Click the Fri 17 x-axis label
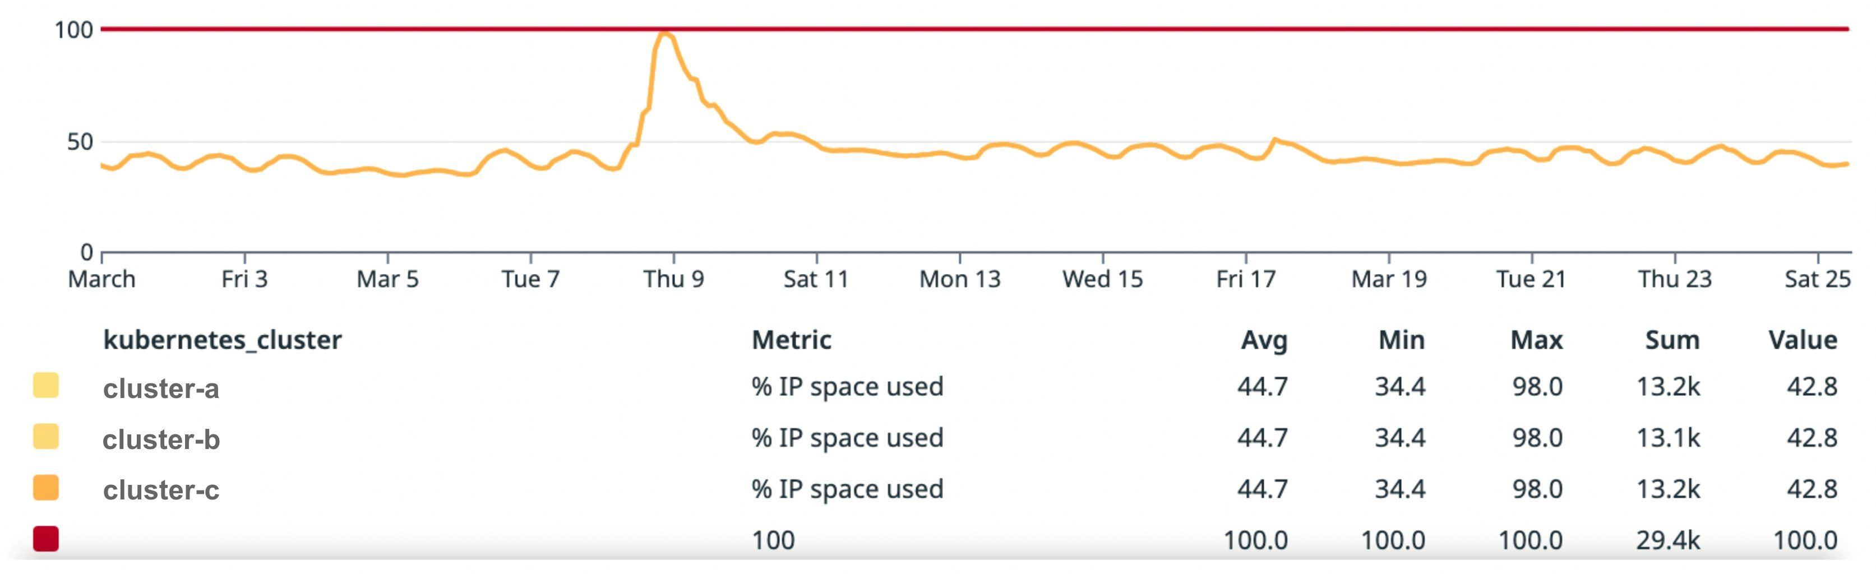 [1245, 279]
